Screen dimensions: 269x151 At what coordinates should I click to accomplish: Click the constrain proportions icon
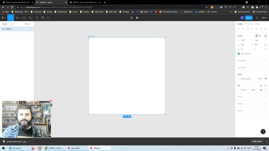[x=266, y=45]
